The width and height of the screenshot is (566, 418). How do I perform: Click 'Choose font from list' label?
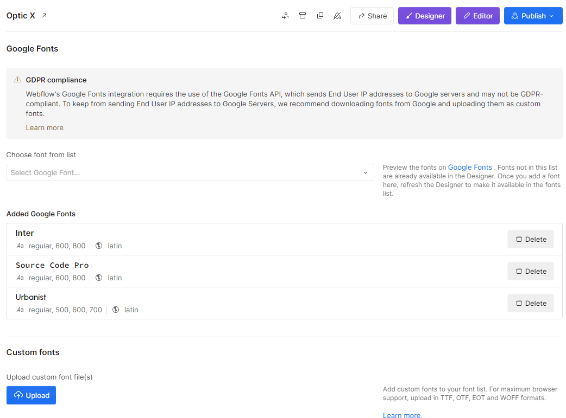41,155
